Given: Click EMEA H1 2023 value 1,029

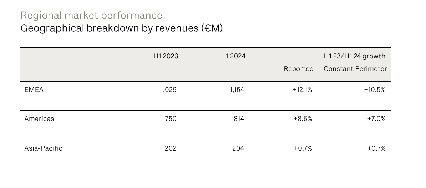Looking at the screenshot, I should point(168,90).
